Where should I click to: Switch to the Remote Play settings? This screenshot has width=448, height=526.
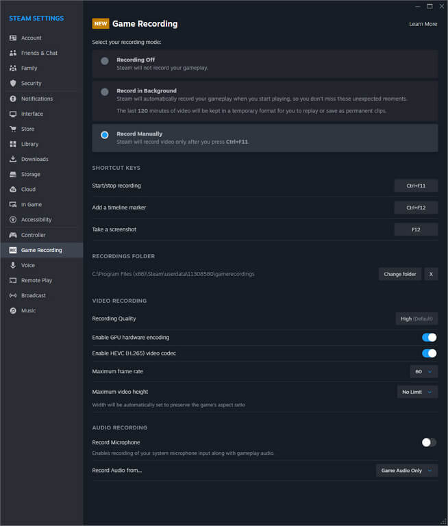36,280
